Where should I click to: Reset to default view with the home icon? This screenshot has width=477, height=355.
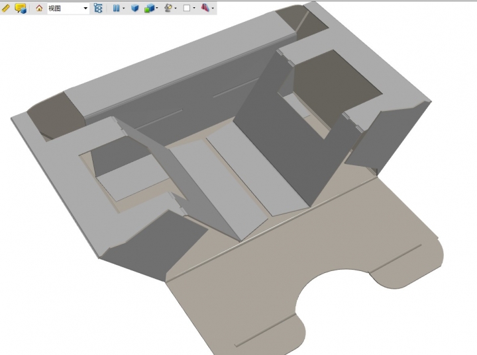(39, 8)
